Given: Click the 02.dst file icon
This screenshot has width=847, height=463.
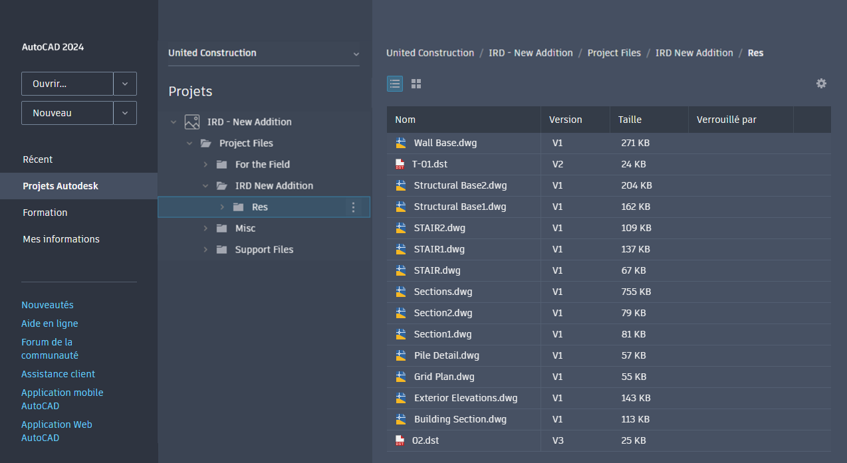Looking at the screenshot, I should pyautogui.click(x=400, y=440).
